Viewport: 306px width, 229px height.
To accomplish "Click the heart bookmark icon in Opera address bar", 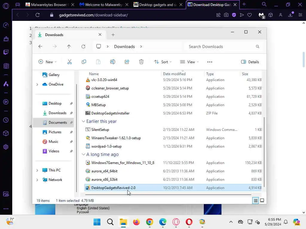I will [250, 15].
